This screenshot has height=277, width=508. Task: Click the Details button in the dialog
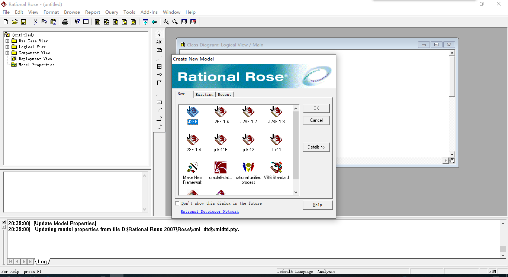pos(316,147)
